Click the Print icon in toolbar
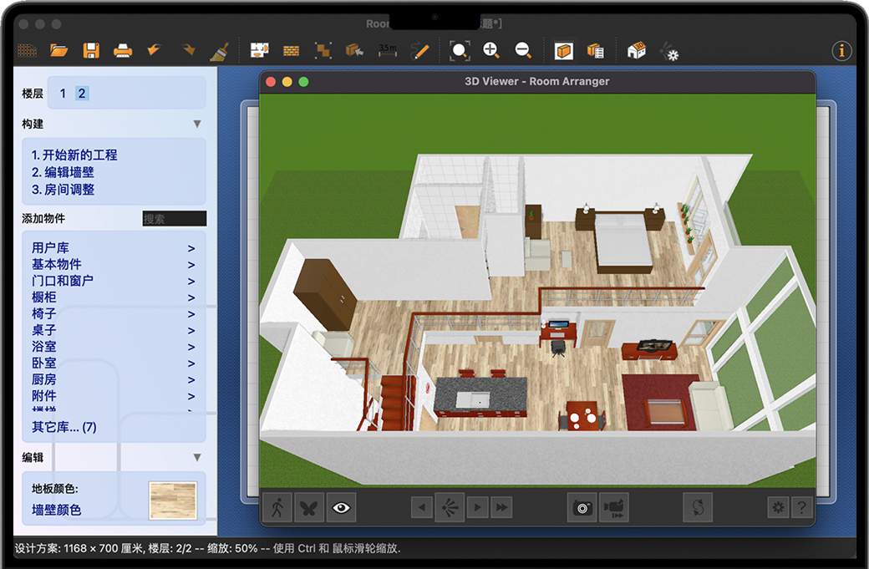 tap(123, 50)
